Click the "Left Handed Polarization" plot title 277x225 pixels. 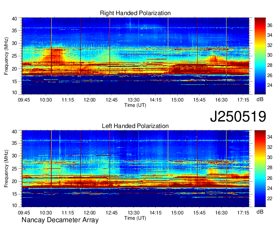pos(135,126)
